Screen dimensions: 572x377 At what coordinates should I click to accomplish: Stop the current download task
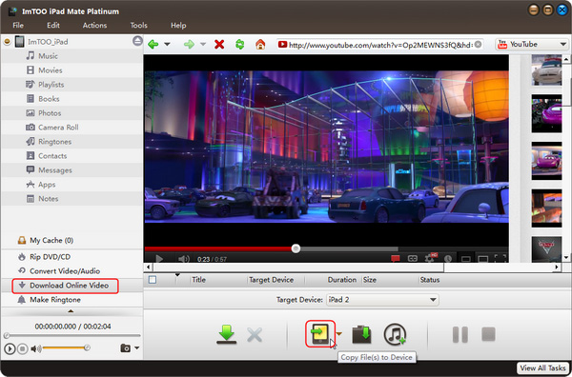(x=488, y=334)
